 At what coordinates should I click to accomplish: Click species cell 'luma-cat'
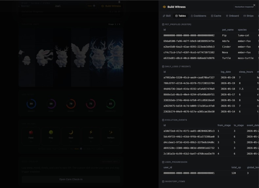[244, 35]
